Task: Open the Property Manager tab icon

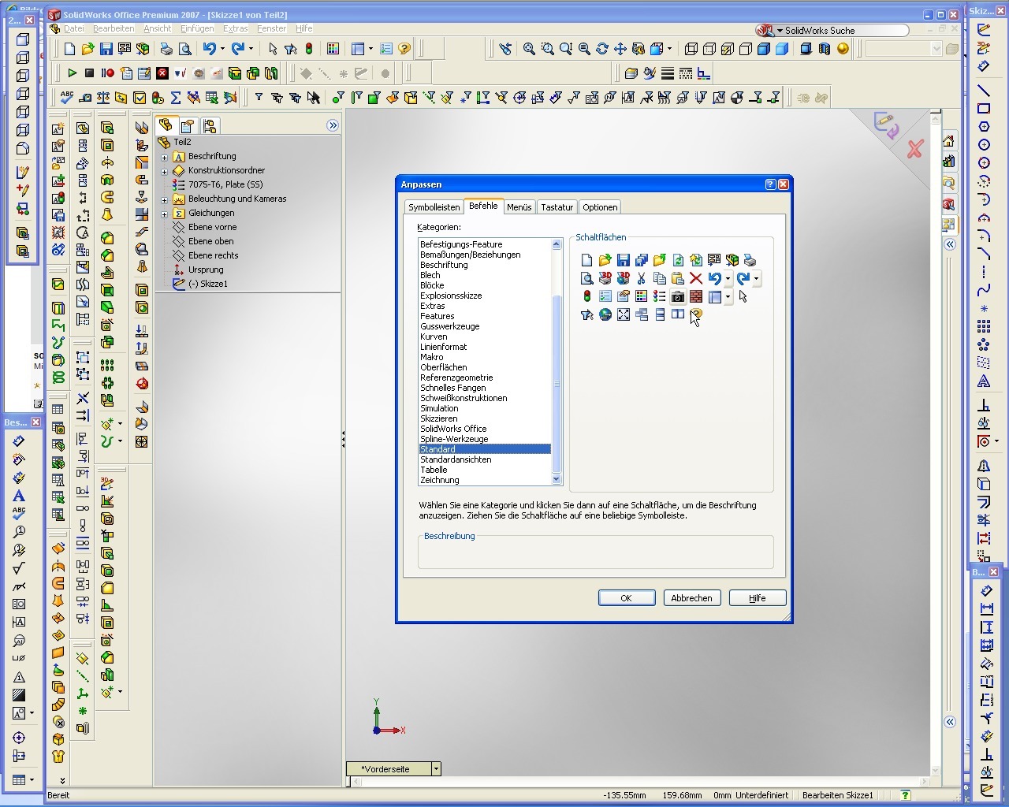Action: [188, 125]
